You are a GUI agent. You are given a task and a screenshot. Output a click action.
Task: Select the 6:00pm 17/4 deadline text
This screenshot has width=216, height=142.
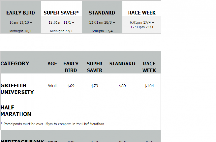[102, 31]
